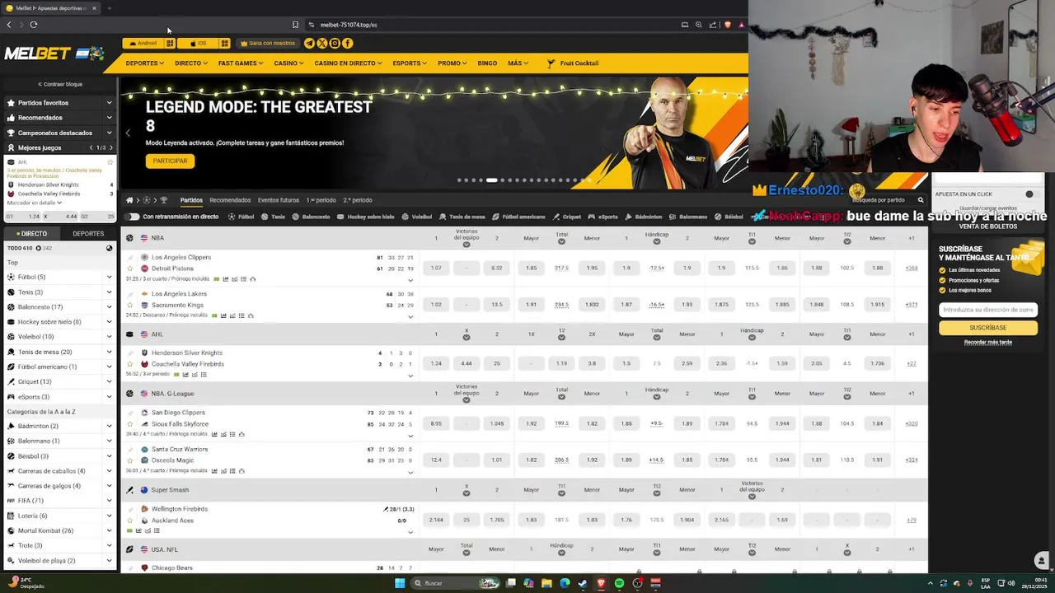Select the active banner carousel indicator
1055x593 pixels.
tap(491, 180)
